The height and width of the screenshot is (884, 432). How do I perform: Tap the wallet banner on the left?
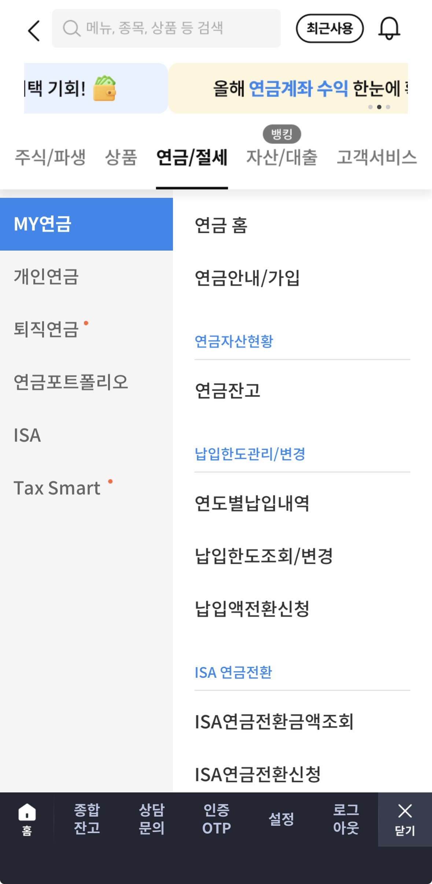point(96,88)
